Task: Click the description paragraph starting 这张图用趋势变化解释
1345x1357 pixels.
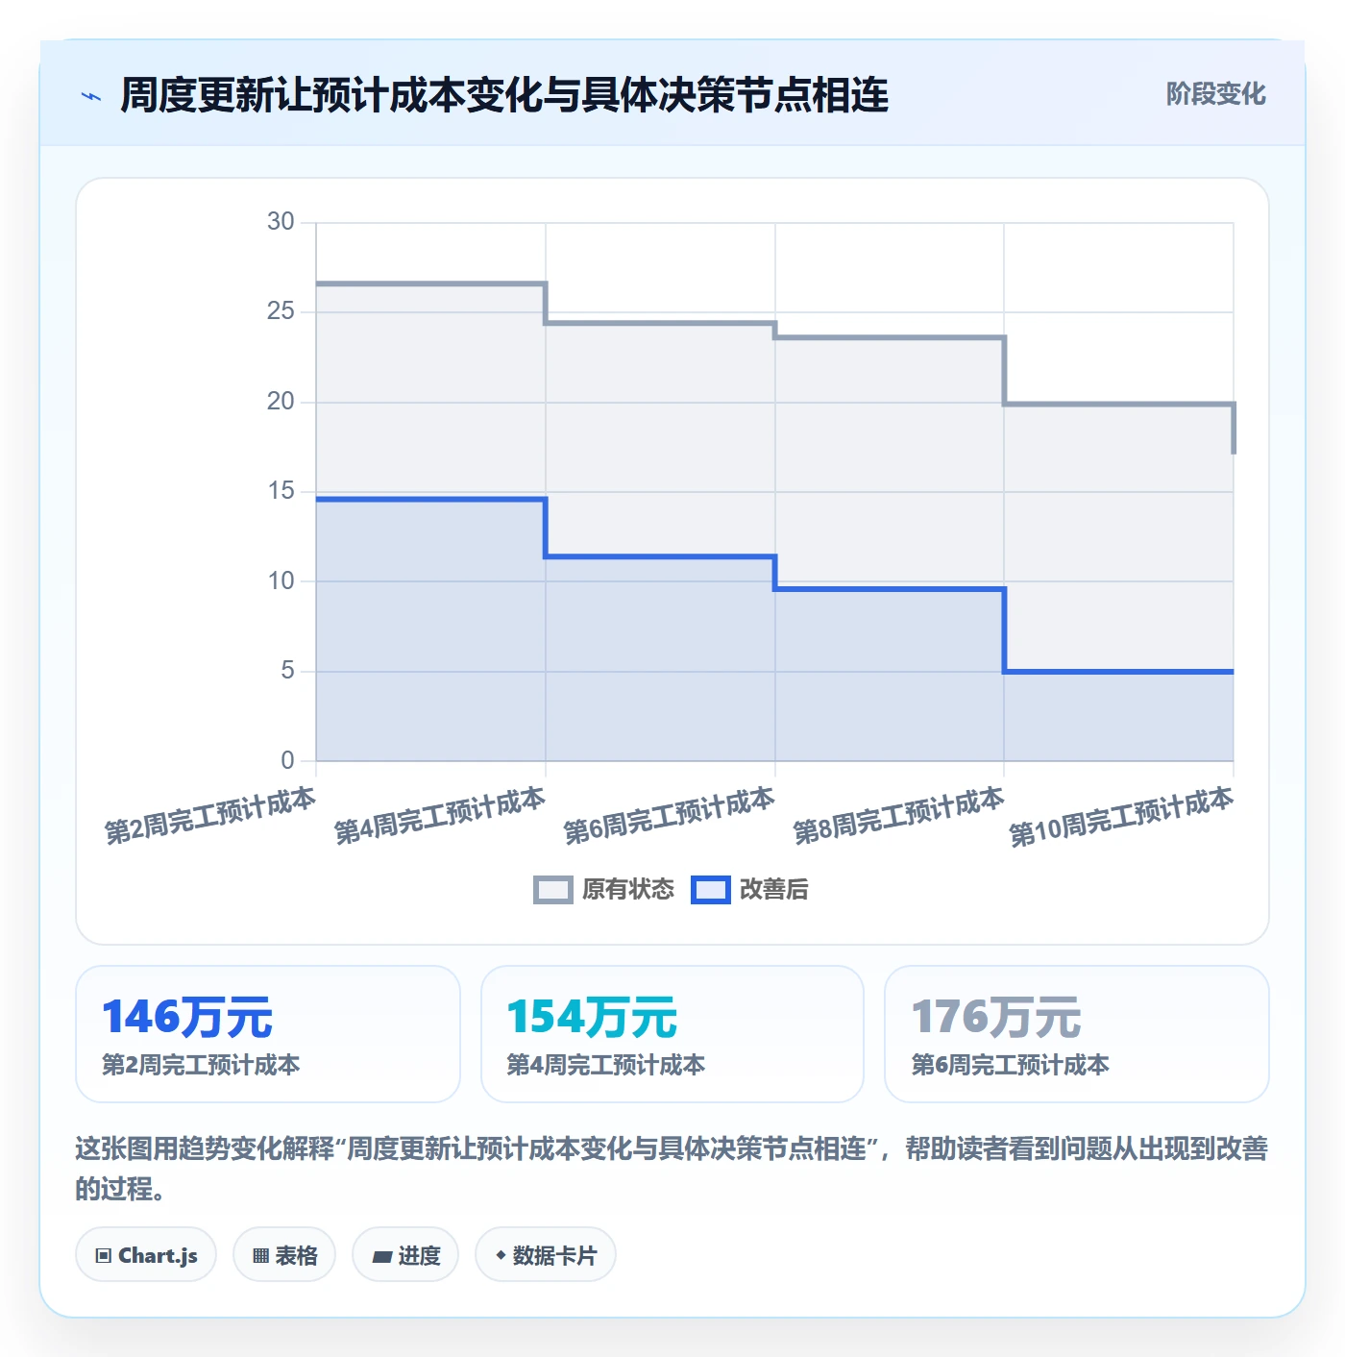Action: click(672, 1169)
